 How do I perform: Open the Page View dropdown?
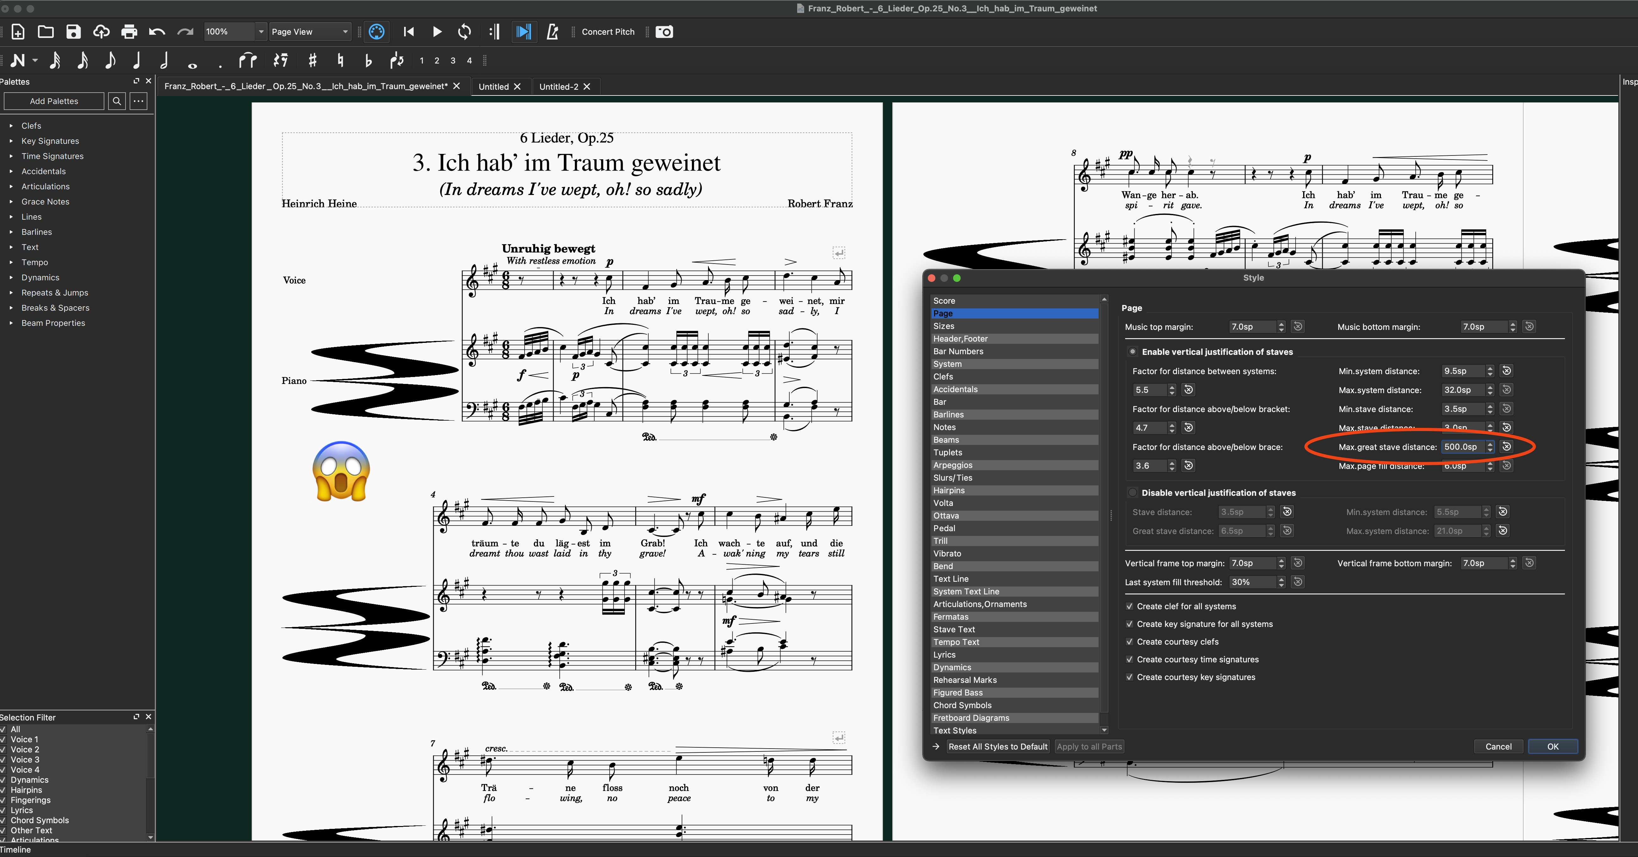click(x=310, y=32)
